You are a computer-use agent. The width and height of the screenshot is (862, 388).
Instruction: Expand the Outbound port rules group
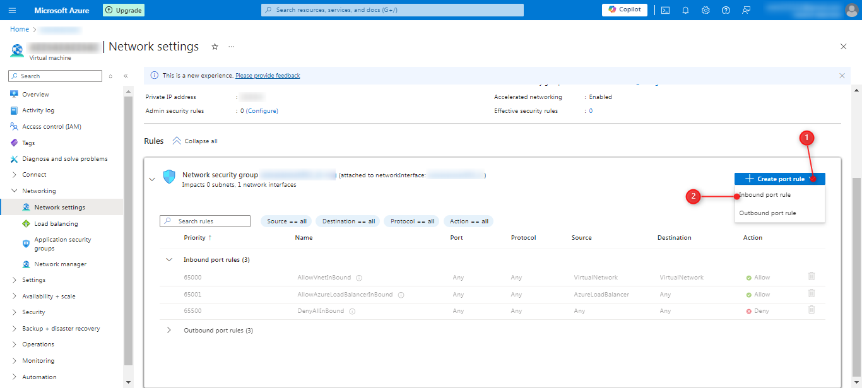tap(169, 330)
